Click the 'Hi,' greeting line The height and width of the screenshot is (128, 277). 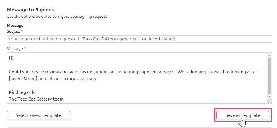coord(11,58)
